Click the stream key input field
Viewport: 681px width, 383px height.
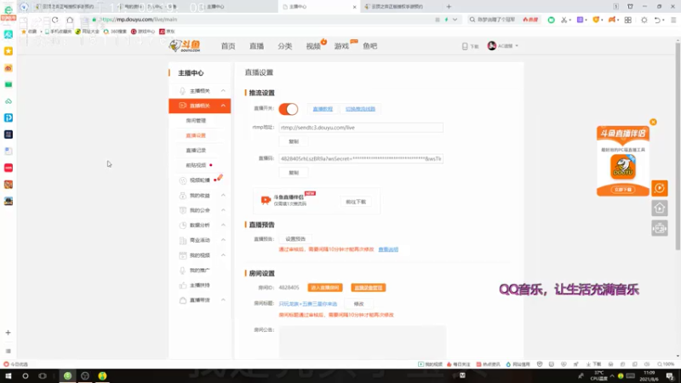click(x=361, y=159)
